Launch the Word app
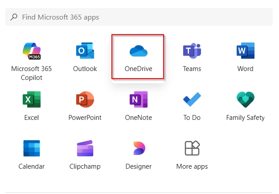Screen dimensions: 279x194 (x=245, y=57)
